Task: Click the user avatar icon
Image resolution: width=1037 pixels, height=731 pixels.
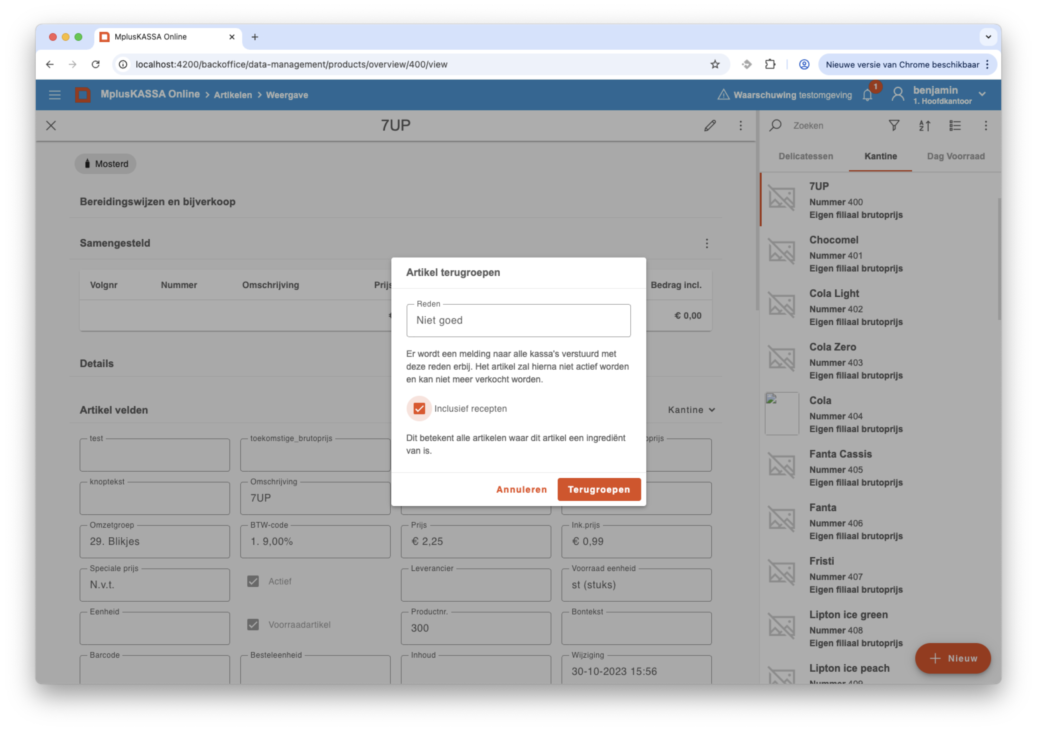Action: [x=898, y=94]
